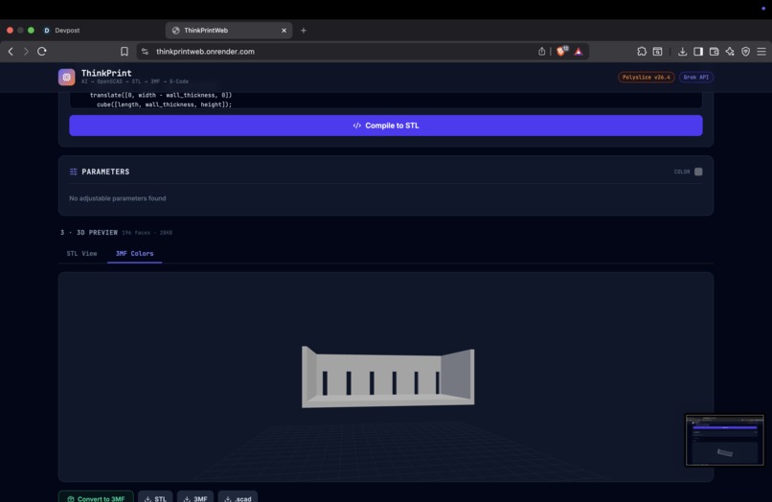Click the picture-in-picture thumbnail at bottom right
772x502 pixels.
(724, 440)
